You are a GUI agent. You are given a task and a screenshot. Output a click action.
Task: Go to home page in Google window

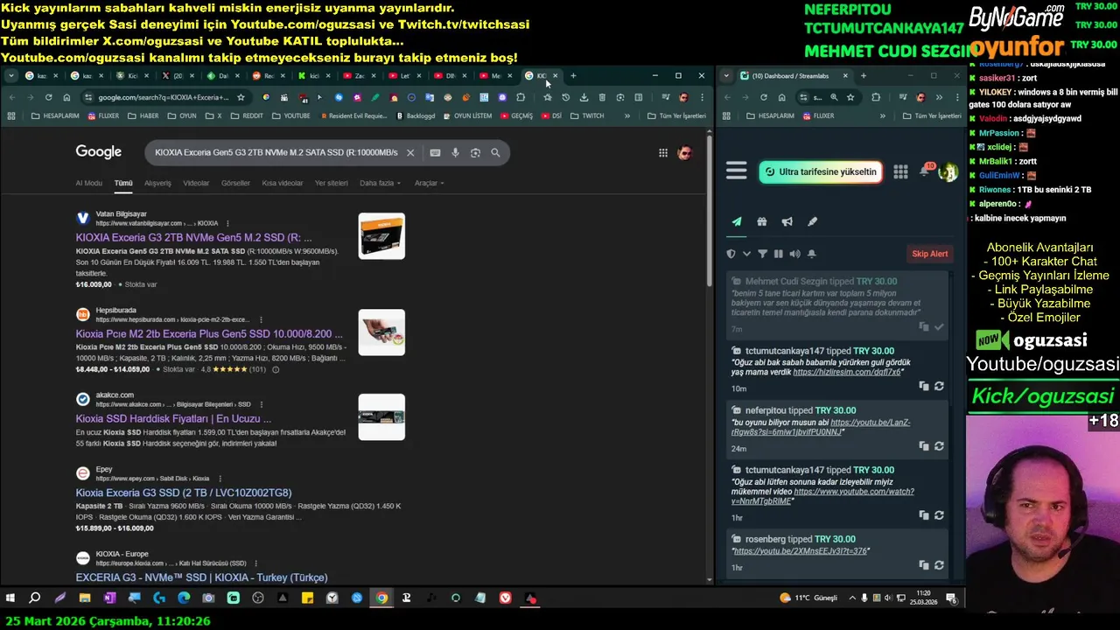66,97
